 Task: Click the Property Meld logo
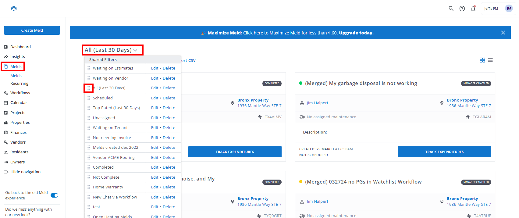14,9
